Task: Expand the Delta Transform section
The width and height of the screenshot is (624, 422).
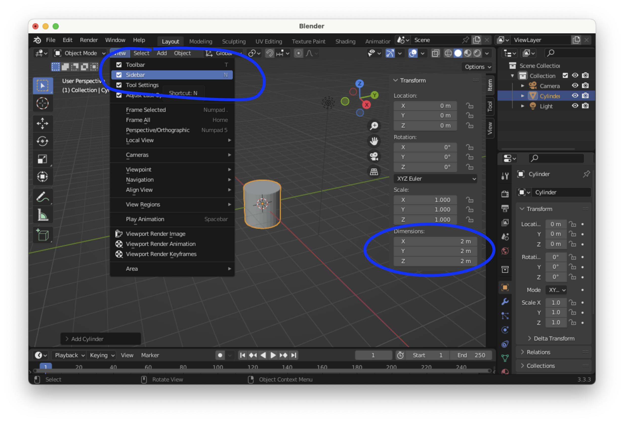Action: 551,338
